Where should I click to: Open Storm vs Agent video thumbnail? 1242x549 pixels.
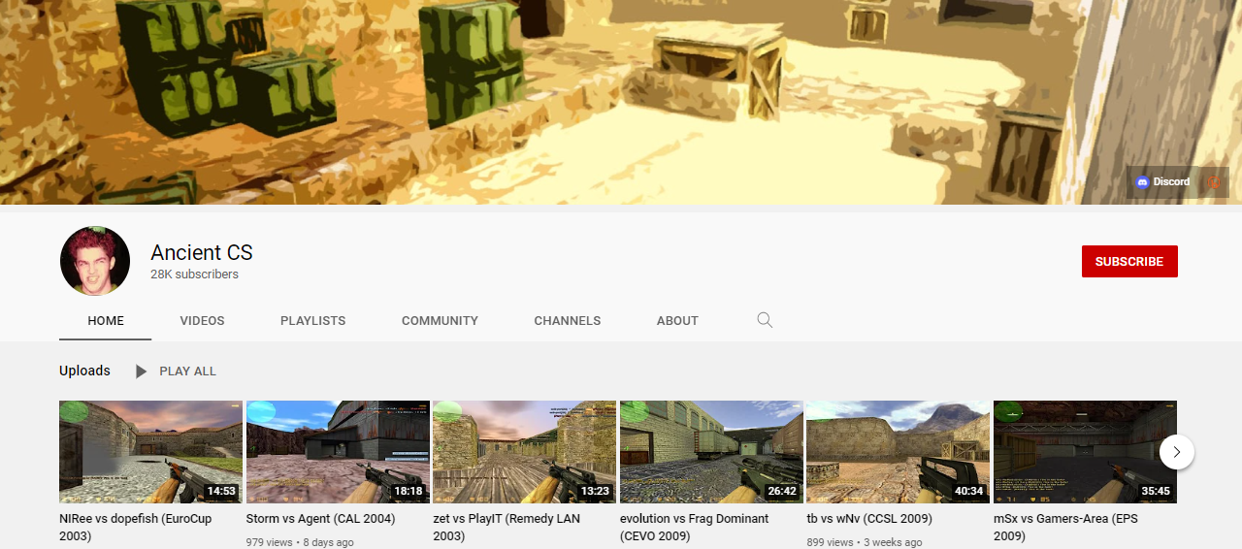tap(338, 452)
